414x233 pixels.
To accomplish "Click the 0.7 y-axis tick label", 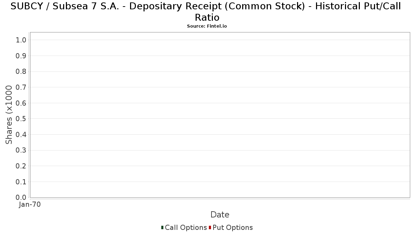I will tap(21, 87).
